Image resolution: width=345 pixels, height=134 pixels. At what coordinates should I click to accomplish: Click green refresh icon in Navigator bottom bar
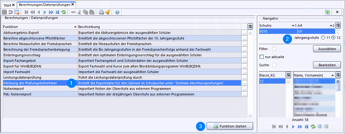click(313, 127)
